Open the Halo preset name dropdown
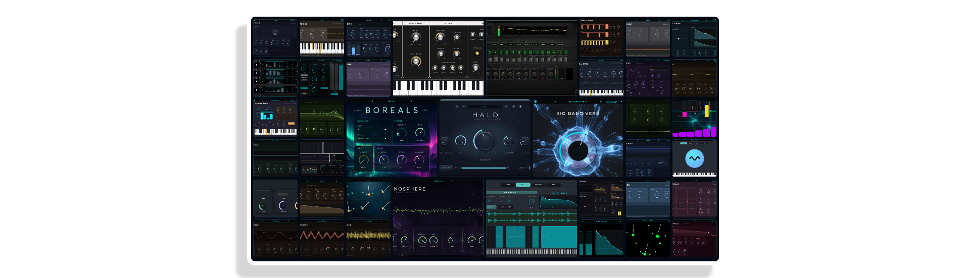The height and width of the screenshot is (278, 970). [x=485, y=106]
